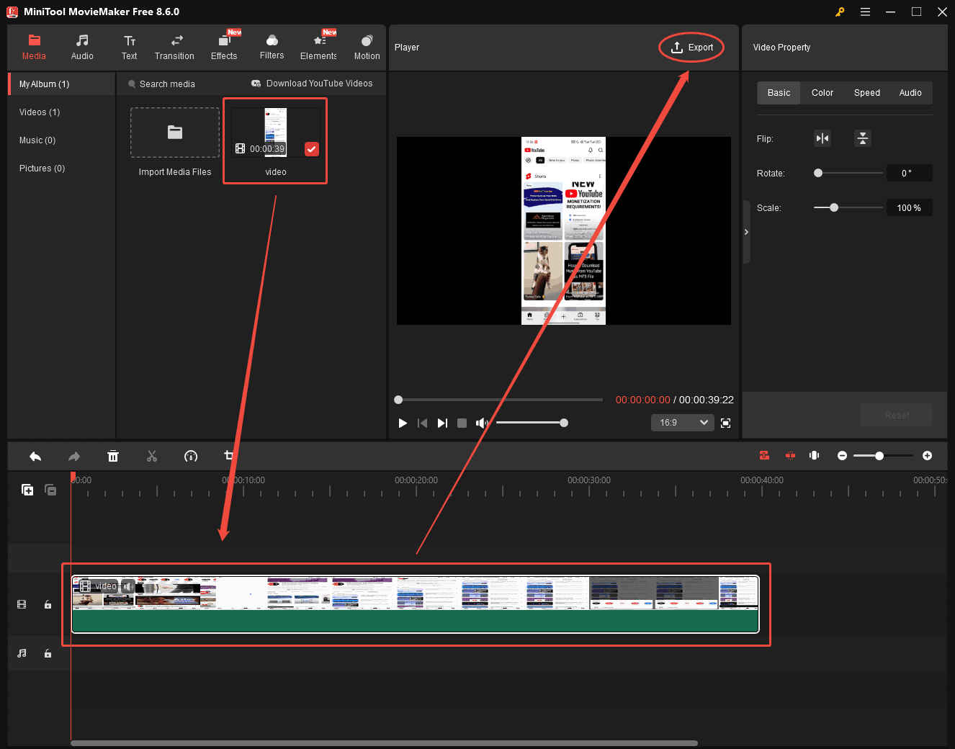Viewport: 955px width, 749px height.
Task: Select Pictures (0) category
Action: (x=42, y=169)
